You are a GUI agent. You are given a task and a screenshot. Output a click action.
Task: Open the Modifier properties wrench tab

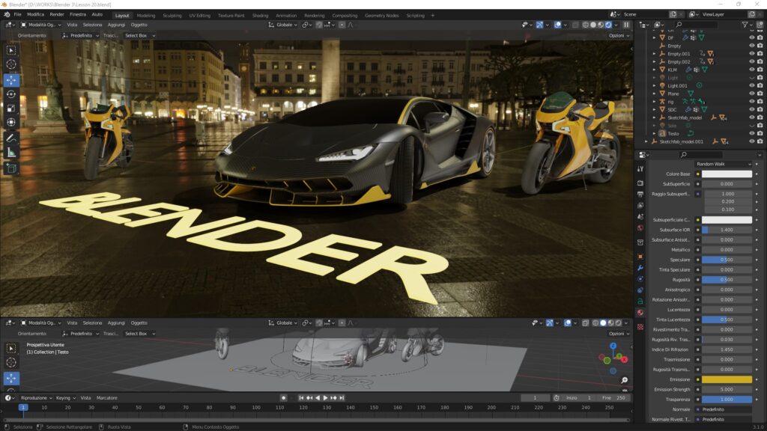click(640, 268)
